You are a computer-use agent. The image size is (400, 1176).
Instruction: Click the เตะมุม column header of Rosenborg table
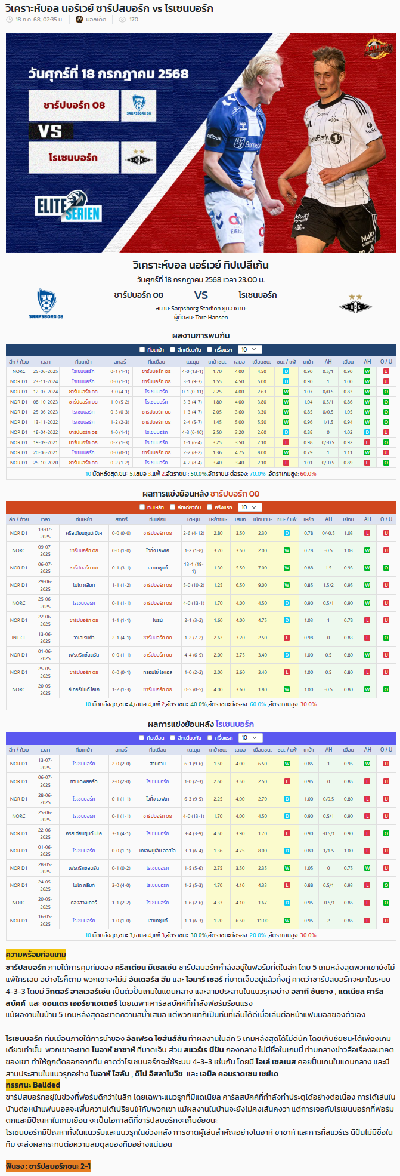point(193,750)
